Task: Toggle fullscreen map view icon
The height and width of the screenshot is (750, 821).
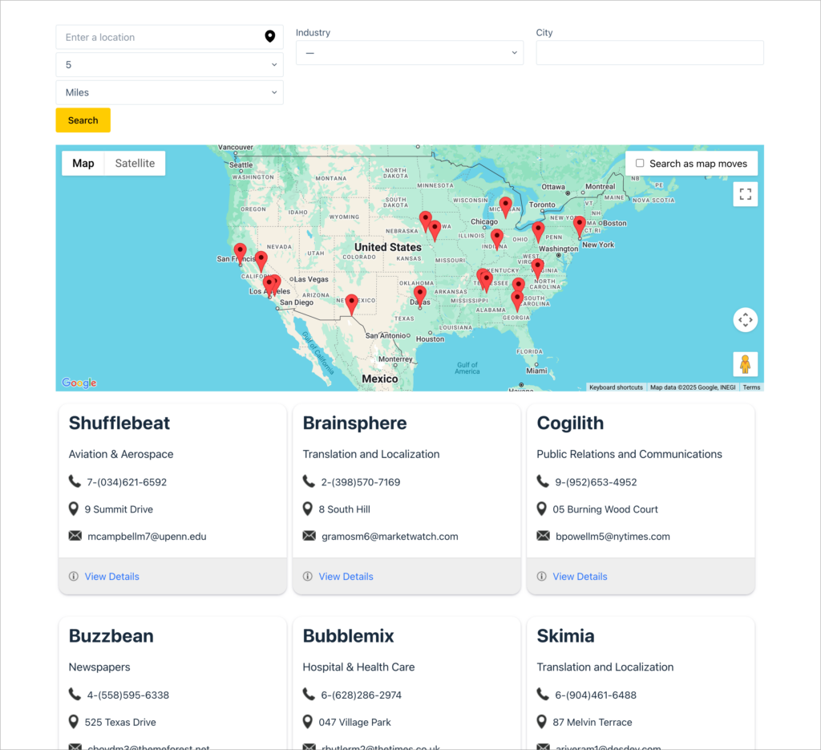Action: (745, 194)
